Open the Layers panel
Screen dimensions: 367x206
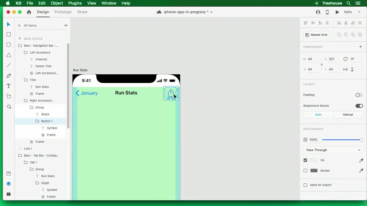[x=9, y=183]
